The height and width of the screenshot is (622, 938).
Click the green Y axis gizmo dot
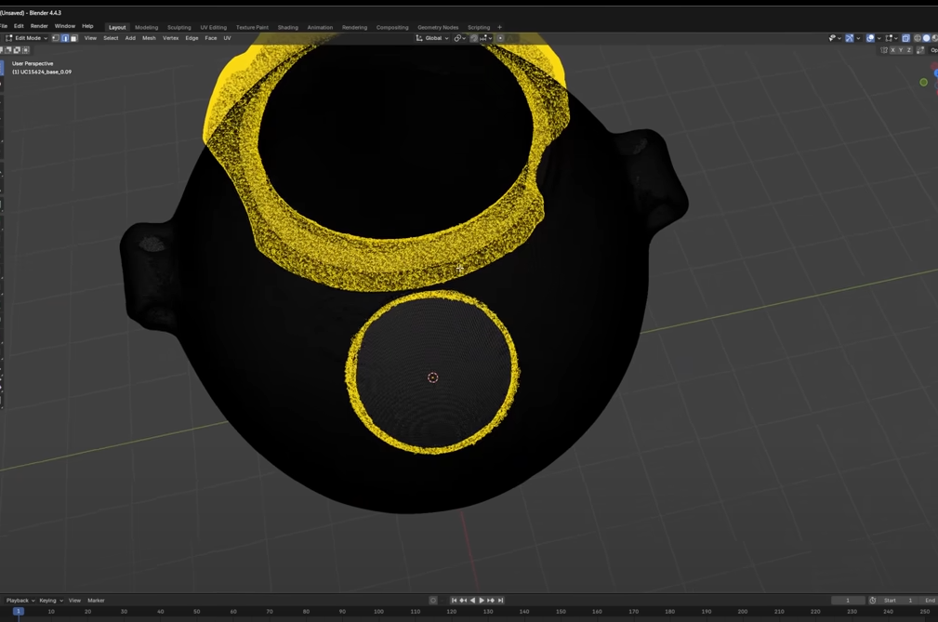pos(923,82)
